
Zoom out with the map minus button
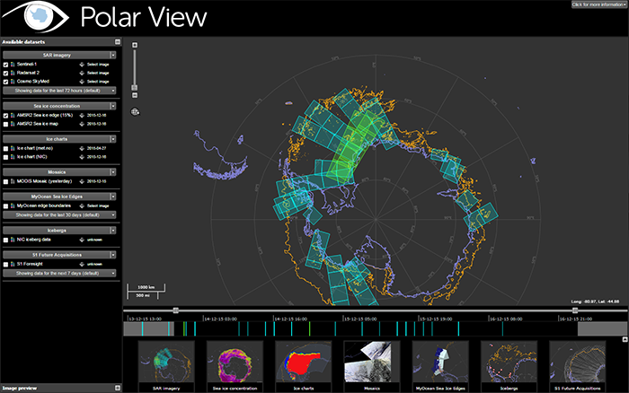click(x=135, y=94)
